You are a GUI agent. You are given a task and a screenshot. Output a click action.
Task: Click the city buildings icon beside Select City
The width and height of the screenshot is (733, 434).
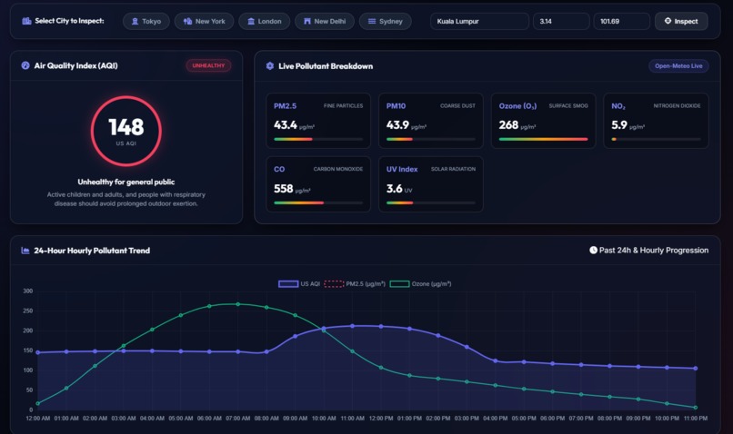coord(26,21)
